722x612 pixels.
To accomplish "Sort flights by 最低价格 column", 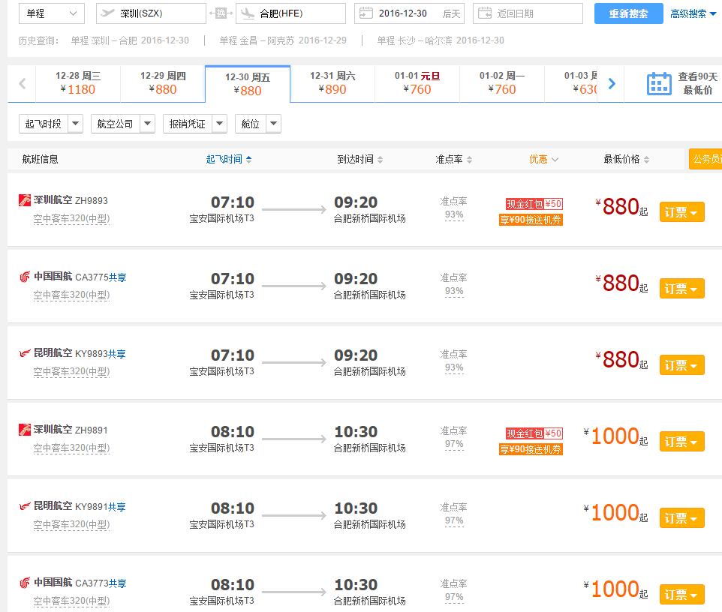I will (627, 159).
